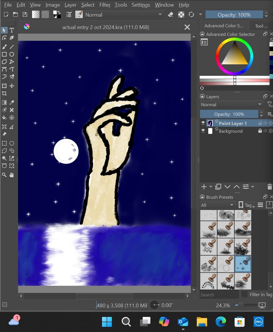Toggle alpha inheritance on Paint Layer 1
The width and height of the screenshot is (273, 332).
point(265,123)
